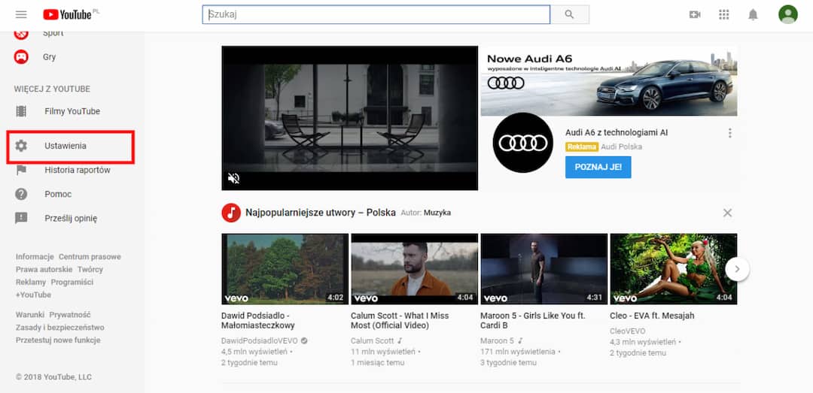The image size is (813, 393).
Task: Open the hamburger guide menu
Action: (x=21, y=14)
